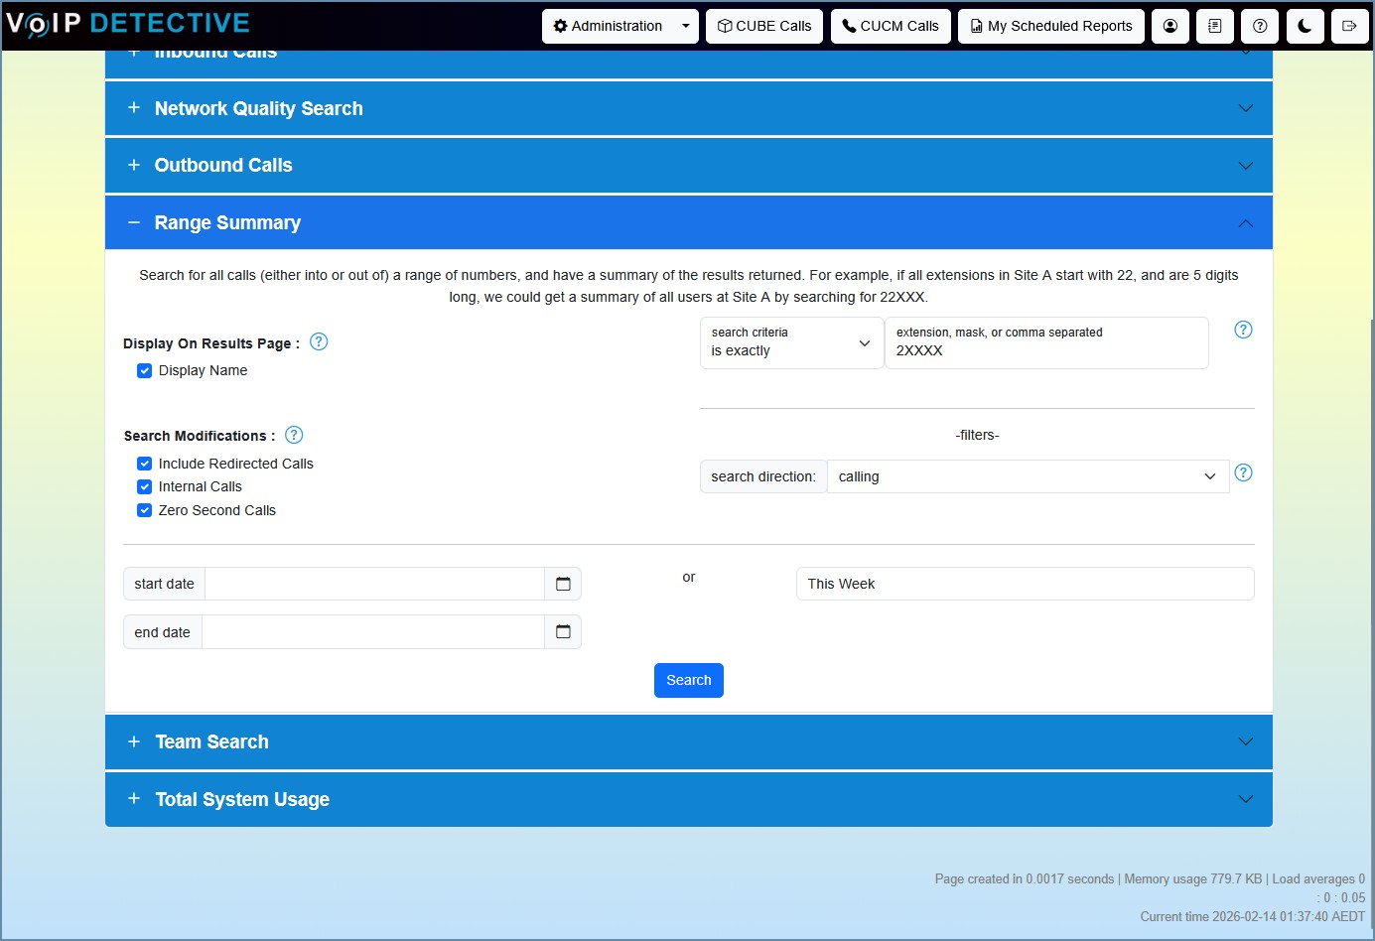Open Administration dropdown caret
The width and height of the screenshot is (1375, 941).
686,26
